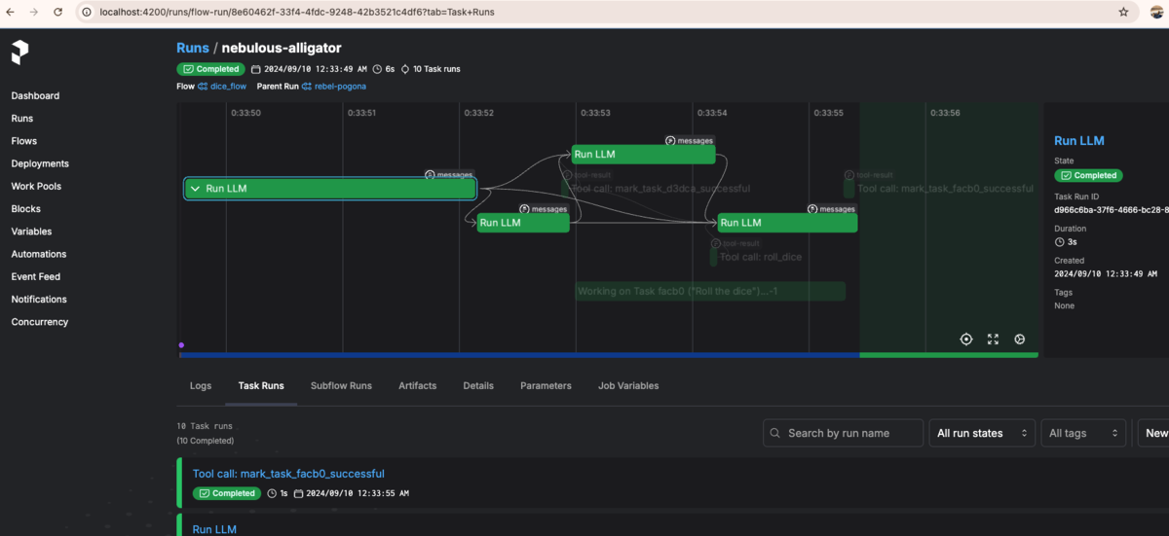Open Runs in the sidebar
This screenshot has width=1169, height=536.
[22, 119]
